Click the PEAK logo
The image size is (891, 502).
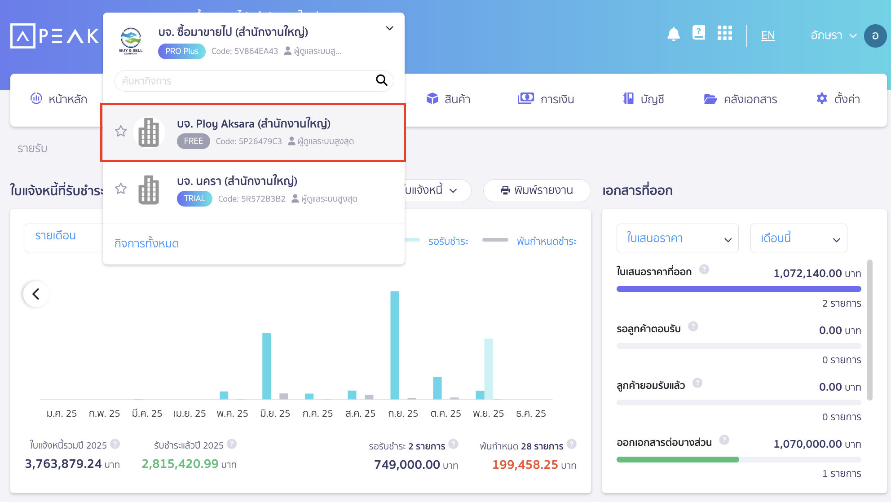(54, 36)
